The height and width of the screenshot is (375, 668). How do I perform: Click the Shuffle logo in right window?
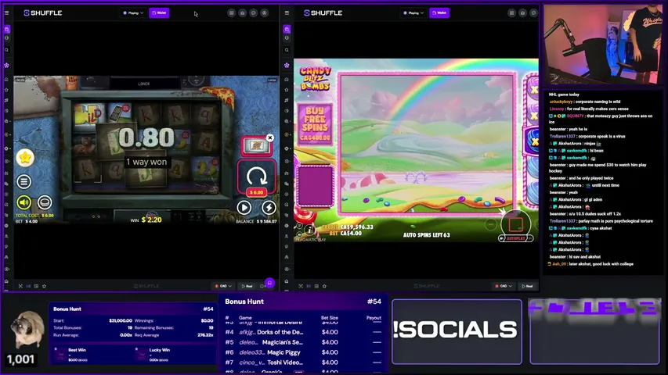click(323, 12)
